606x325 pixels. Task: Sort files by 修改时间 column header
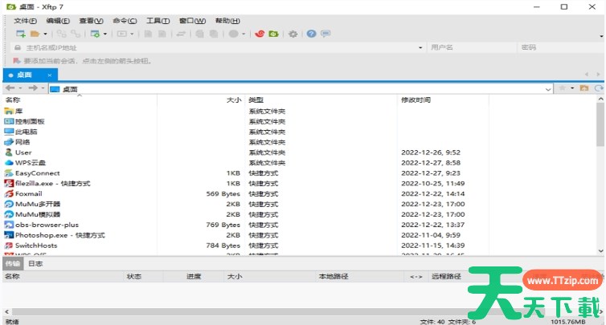click(416, 100)
